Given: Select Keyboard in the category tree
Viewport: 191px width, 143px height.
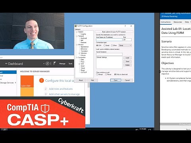Looking at the screenshot, I should pyautogui.click(x=84, y=38).
